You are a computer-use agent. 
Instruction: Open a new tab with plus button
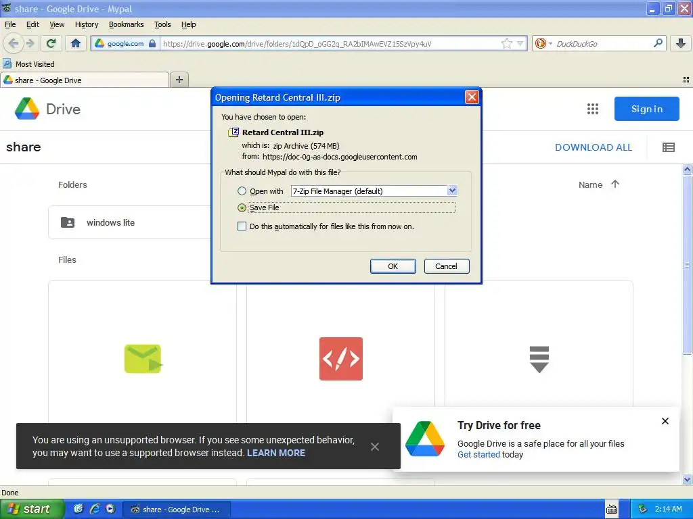tap(179, 80)
